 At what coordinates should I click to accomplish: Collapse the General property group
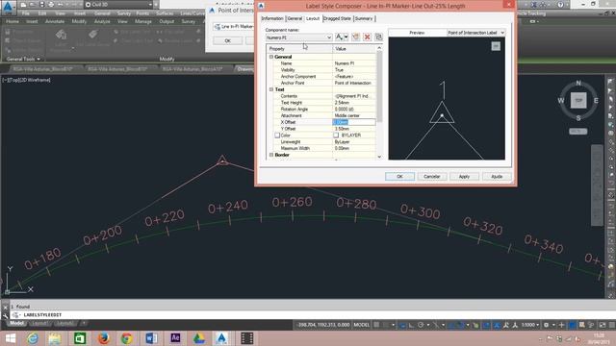(271, 57)
